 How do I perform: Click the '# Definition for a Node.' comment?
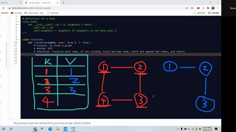tap(39, 19)
